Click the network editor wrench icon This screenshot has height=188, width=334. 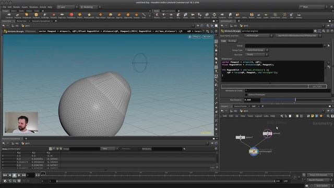pos(282,116)
